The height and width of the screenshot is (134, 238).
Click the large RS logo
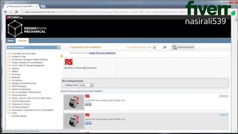[69, 62]
